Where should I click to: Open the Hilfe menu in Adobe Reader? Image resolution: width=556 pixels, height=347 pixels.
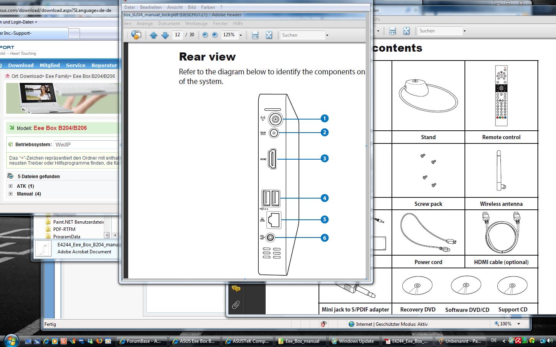[x=238, y=24]
